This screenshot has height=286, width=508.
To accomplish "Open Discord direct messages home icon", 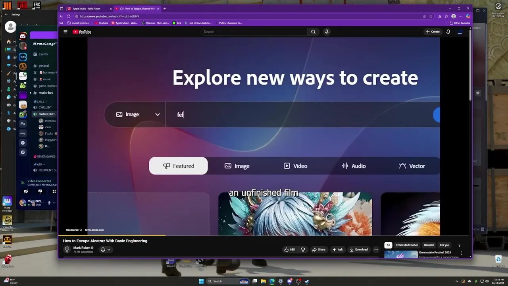I will [x=23, y=36].
